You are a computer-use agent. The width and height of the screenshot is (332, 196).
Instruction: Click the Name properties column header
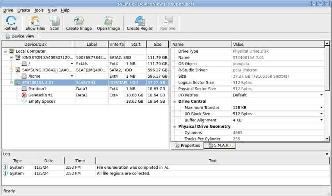click(201, 44)
